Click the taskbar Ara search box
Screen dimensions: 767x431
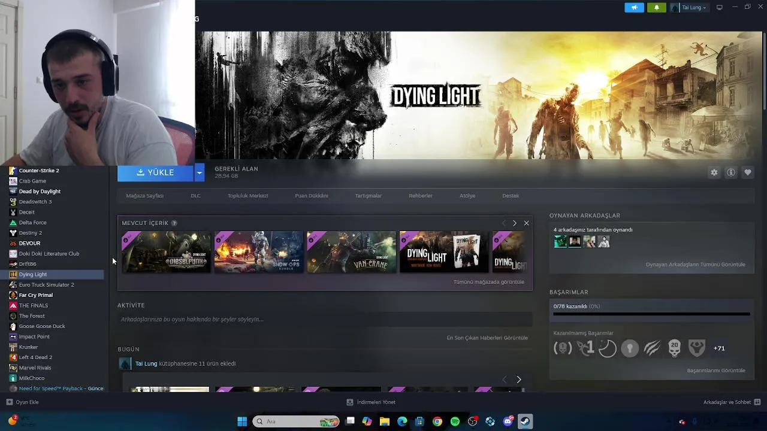coord(297,421)
